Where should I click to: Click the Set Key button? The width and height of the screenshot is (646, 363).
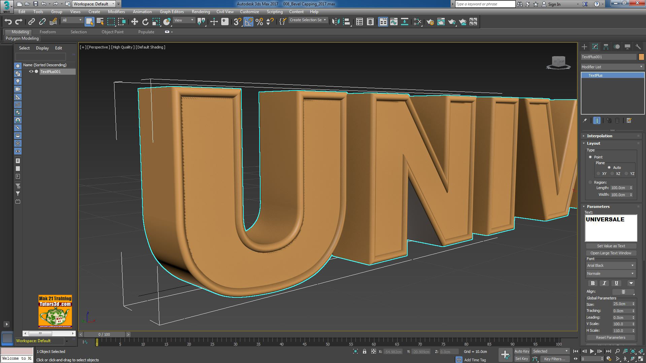pos(522,359)
